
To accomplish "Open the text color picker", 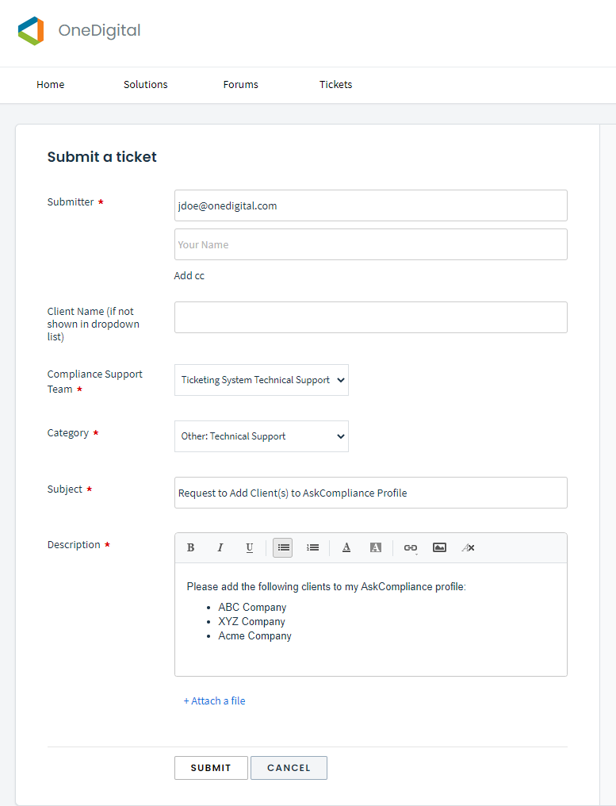I will coord(346,547).
